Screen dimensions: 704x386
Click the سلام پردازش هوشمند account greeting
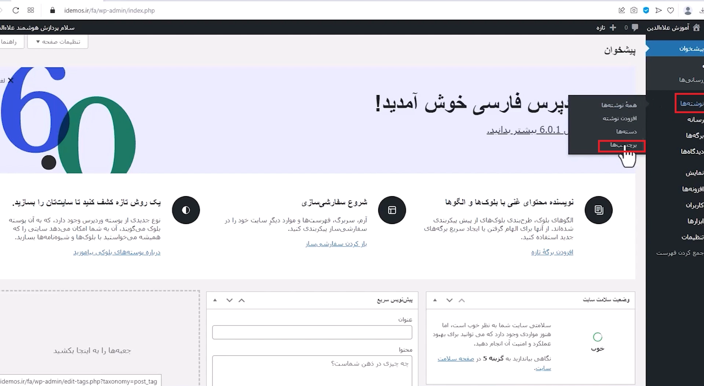(37, 28)
